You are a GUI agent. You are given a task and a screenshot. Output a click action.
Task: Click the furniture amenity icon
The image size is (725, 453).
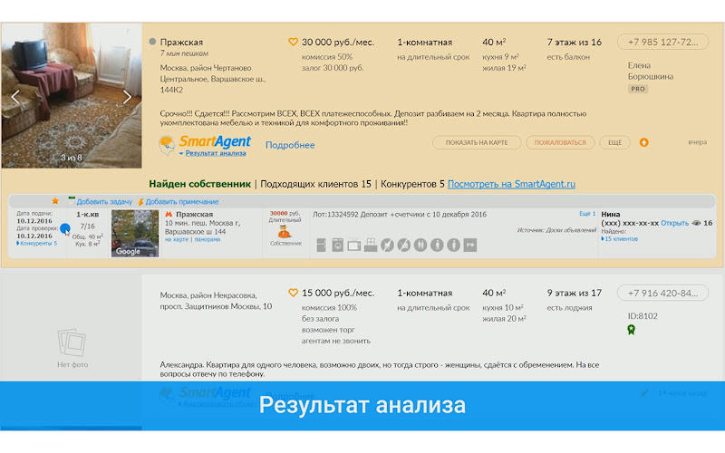(371, 245)
